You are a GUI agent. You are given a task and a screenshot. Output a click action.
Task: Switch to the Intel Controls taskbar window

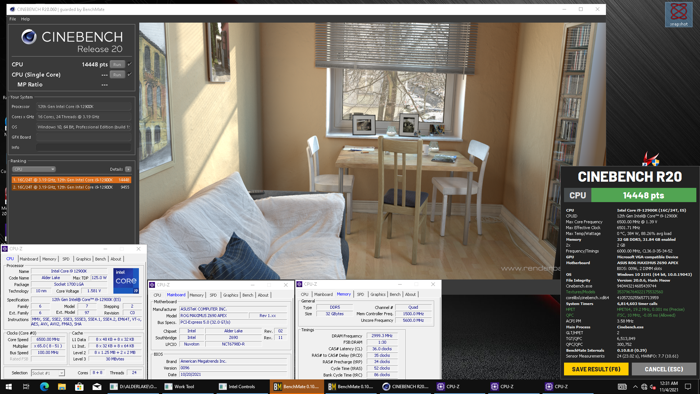pyautogui.click(x=242, y=387)
